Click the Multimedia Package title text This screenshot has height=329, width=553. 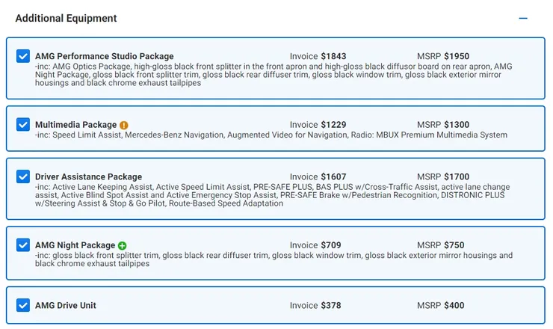[75, 125]
